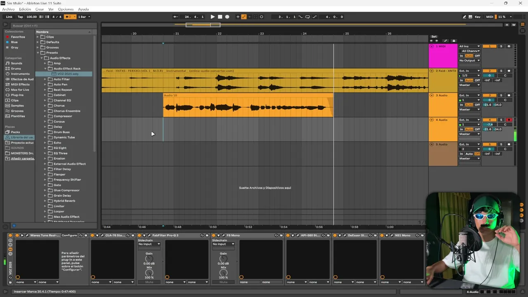
Task: Select the Instruments category
Action: (x=20, y=74)
